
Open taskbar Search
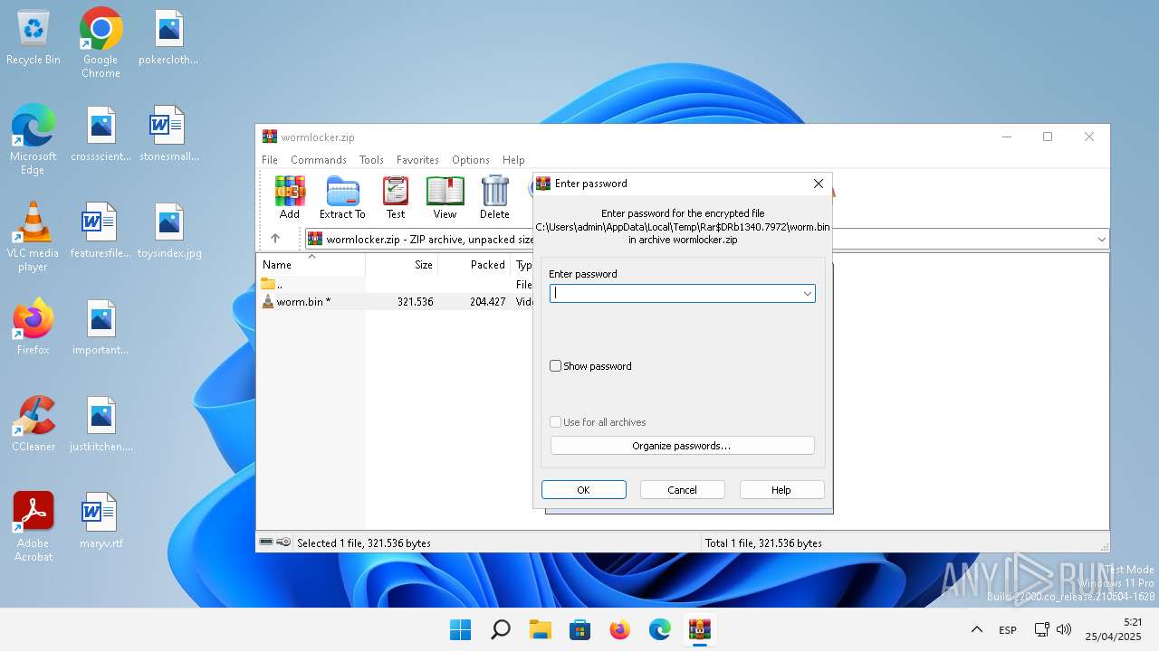(500, 629)
